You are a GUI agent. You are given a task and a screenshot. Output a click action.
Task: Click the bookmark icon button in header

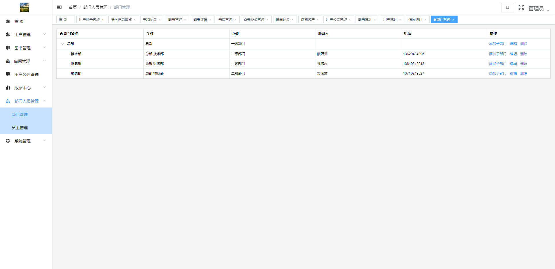click(507, 8)
